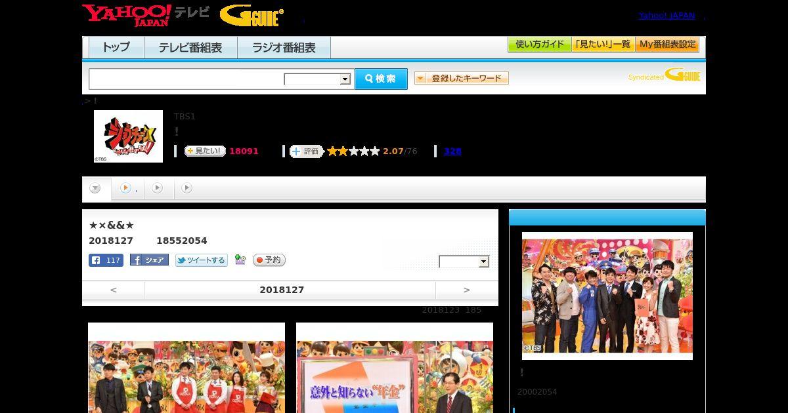Select the first rating star
The image size is (788, 413).
click(x=333, y=151)
